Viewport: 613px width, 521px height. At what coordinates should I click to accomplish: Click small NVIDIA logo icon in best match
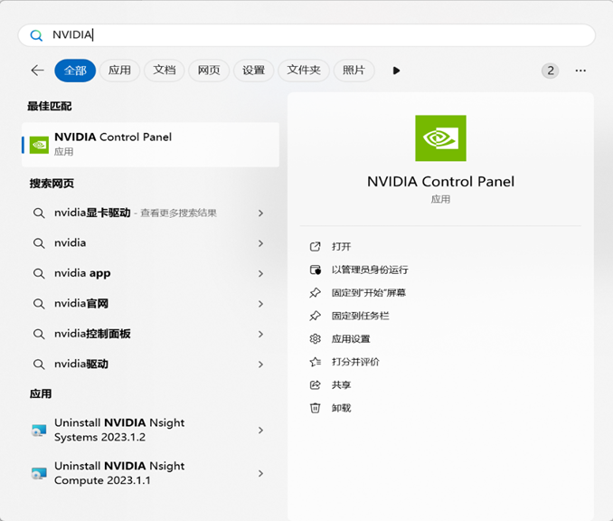coord(39,145)
